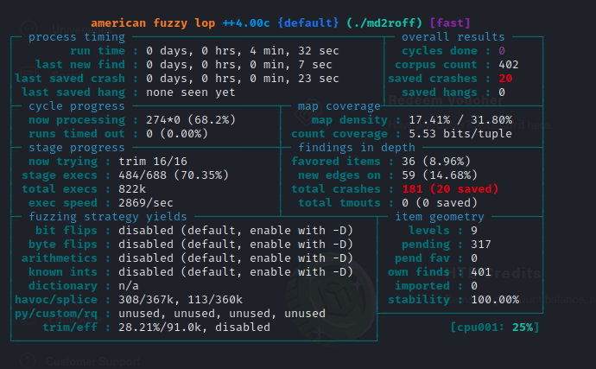Select the last new find value '7 sec'
596x369 pixels.
point(314,65)
